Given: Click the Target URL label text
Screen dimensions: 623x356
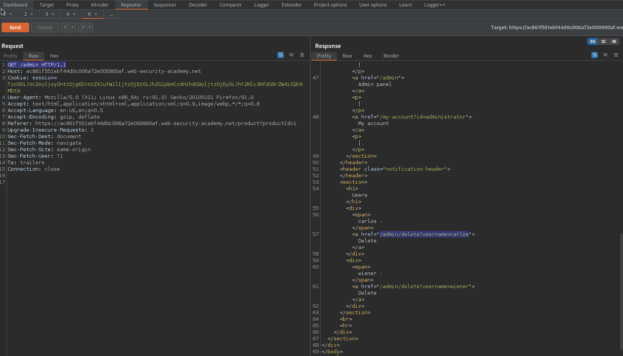Looking at the screenshot, I should (557, 27).
